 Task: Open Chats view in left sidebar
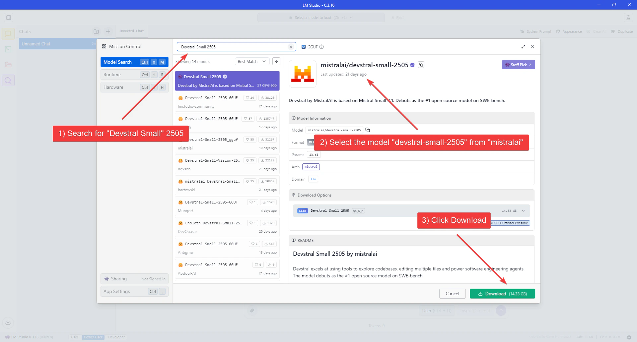click(8, 34)
